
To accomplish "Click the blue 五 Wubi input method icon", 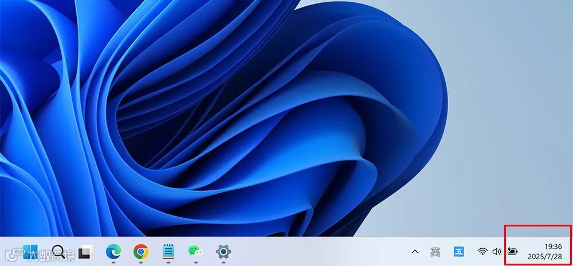I will 459,252.
